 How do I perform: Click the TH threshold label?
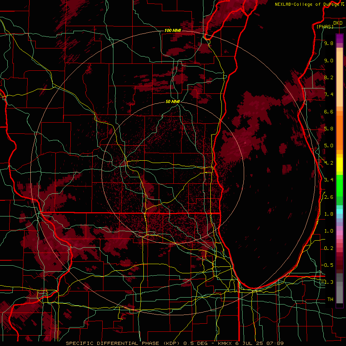(330, 299)
